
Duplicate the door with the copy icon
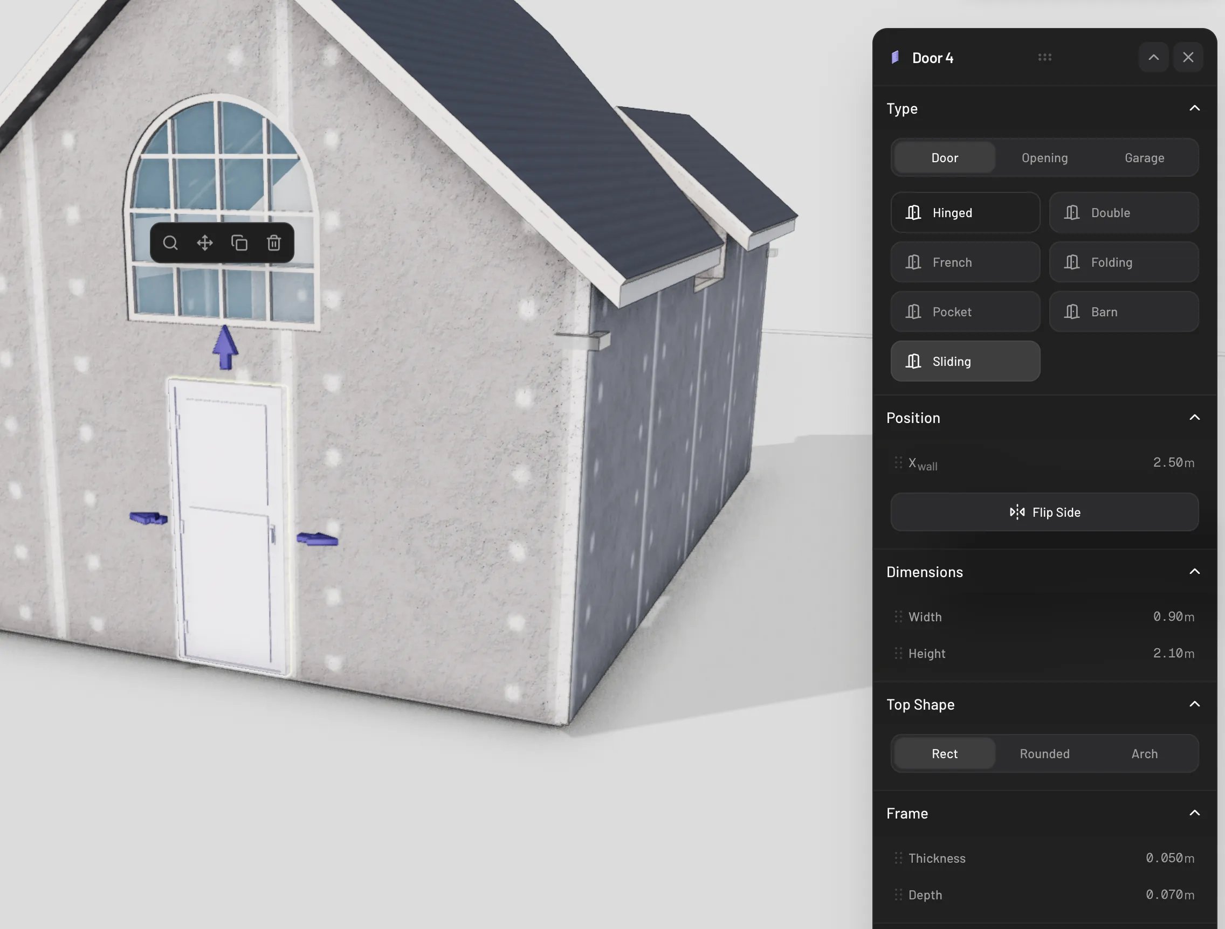pos(239,243)
